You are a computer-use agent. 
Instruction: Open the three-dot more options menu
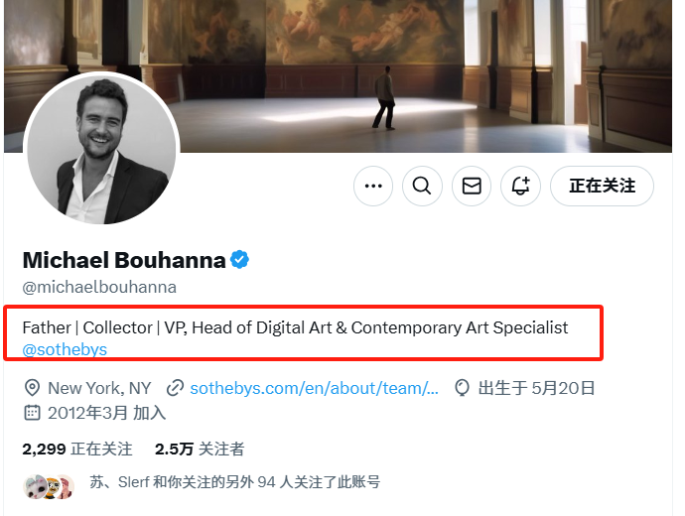(x=373, y=186)
